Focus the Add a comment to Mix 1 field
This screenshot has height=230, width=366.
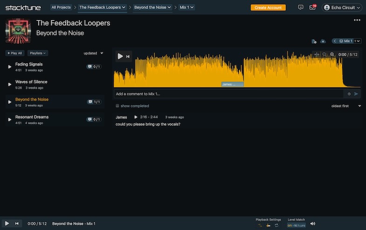click(x=228, y=94)
